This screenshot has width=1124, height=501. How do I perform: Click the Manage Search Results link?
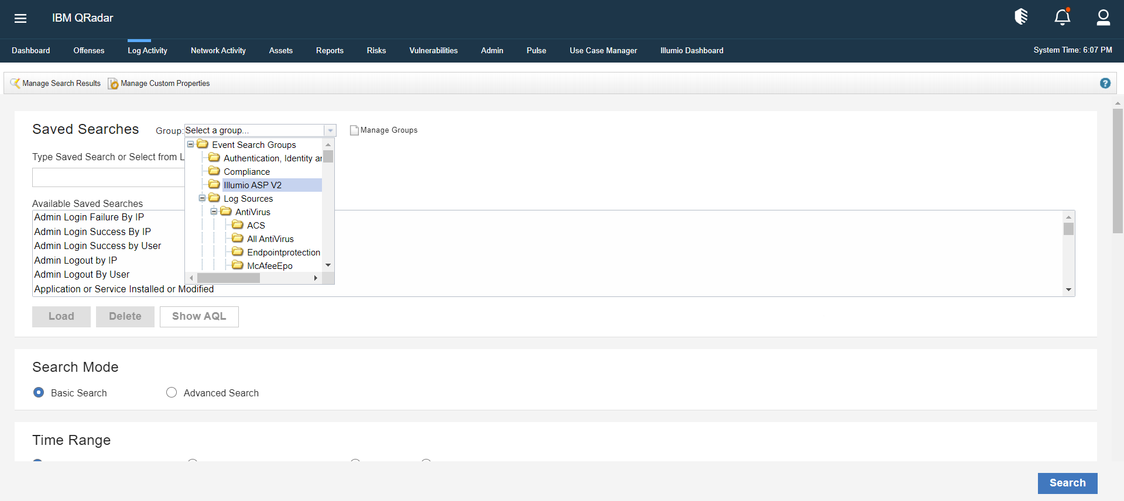pos(61,84)
